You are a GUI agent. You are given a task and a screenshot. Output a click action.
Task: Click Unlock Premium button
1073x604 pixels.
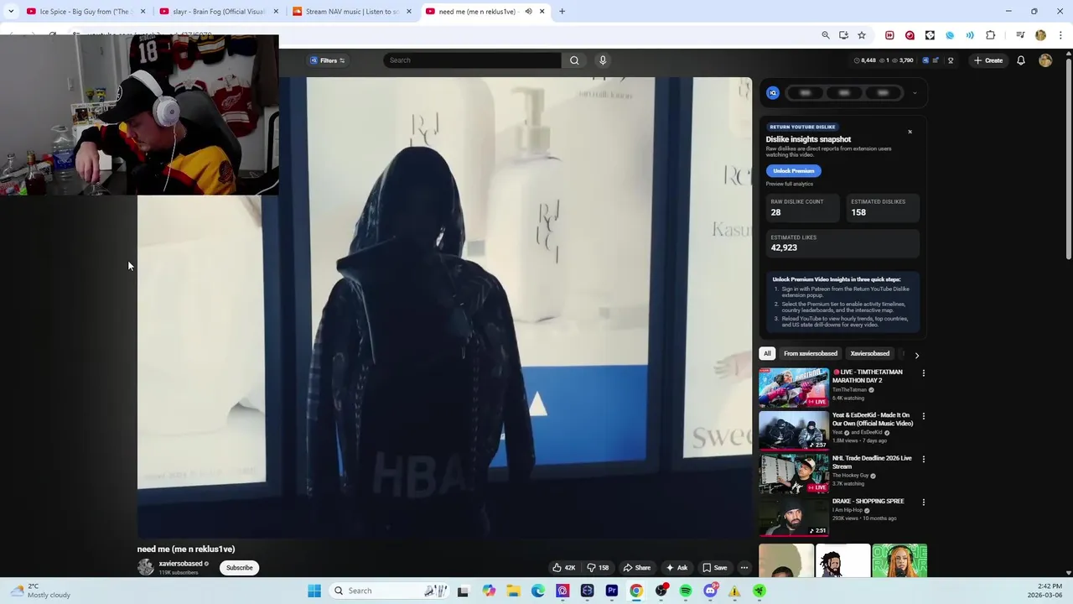(793, 171)
